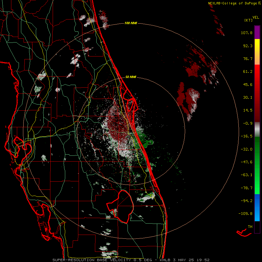
Task: Click the [KT] units label
Action: click(248, 20)
